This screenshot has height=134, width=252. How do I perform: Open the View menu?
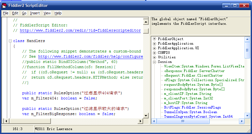click(47, 13)
